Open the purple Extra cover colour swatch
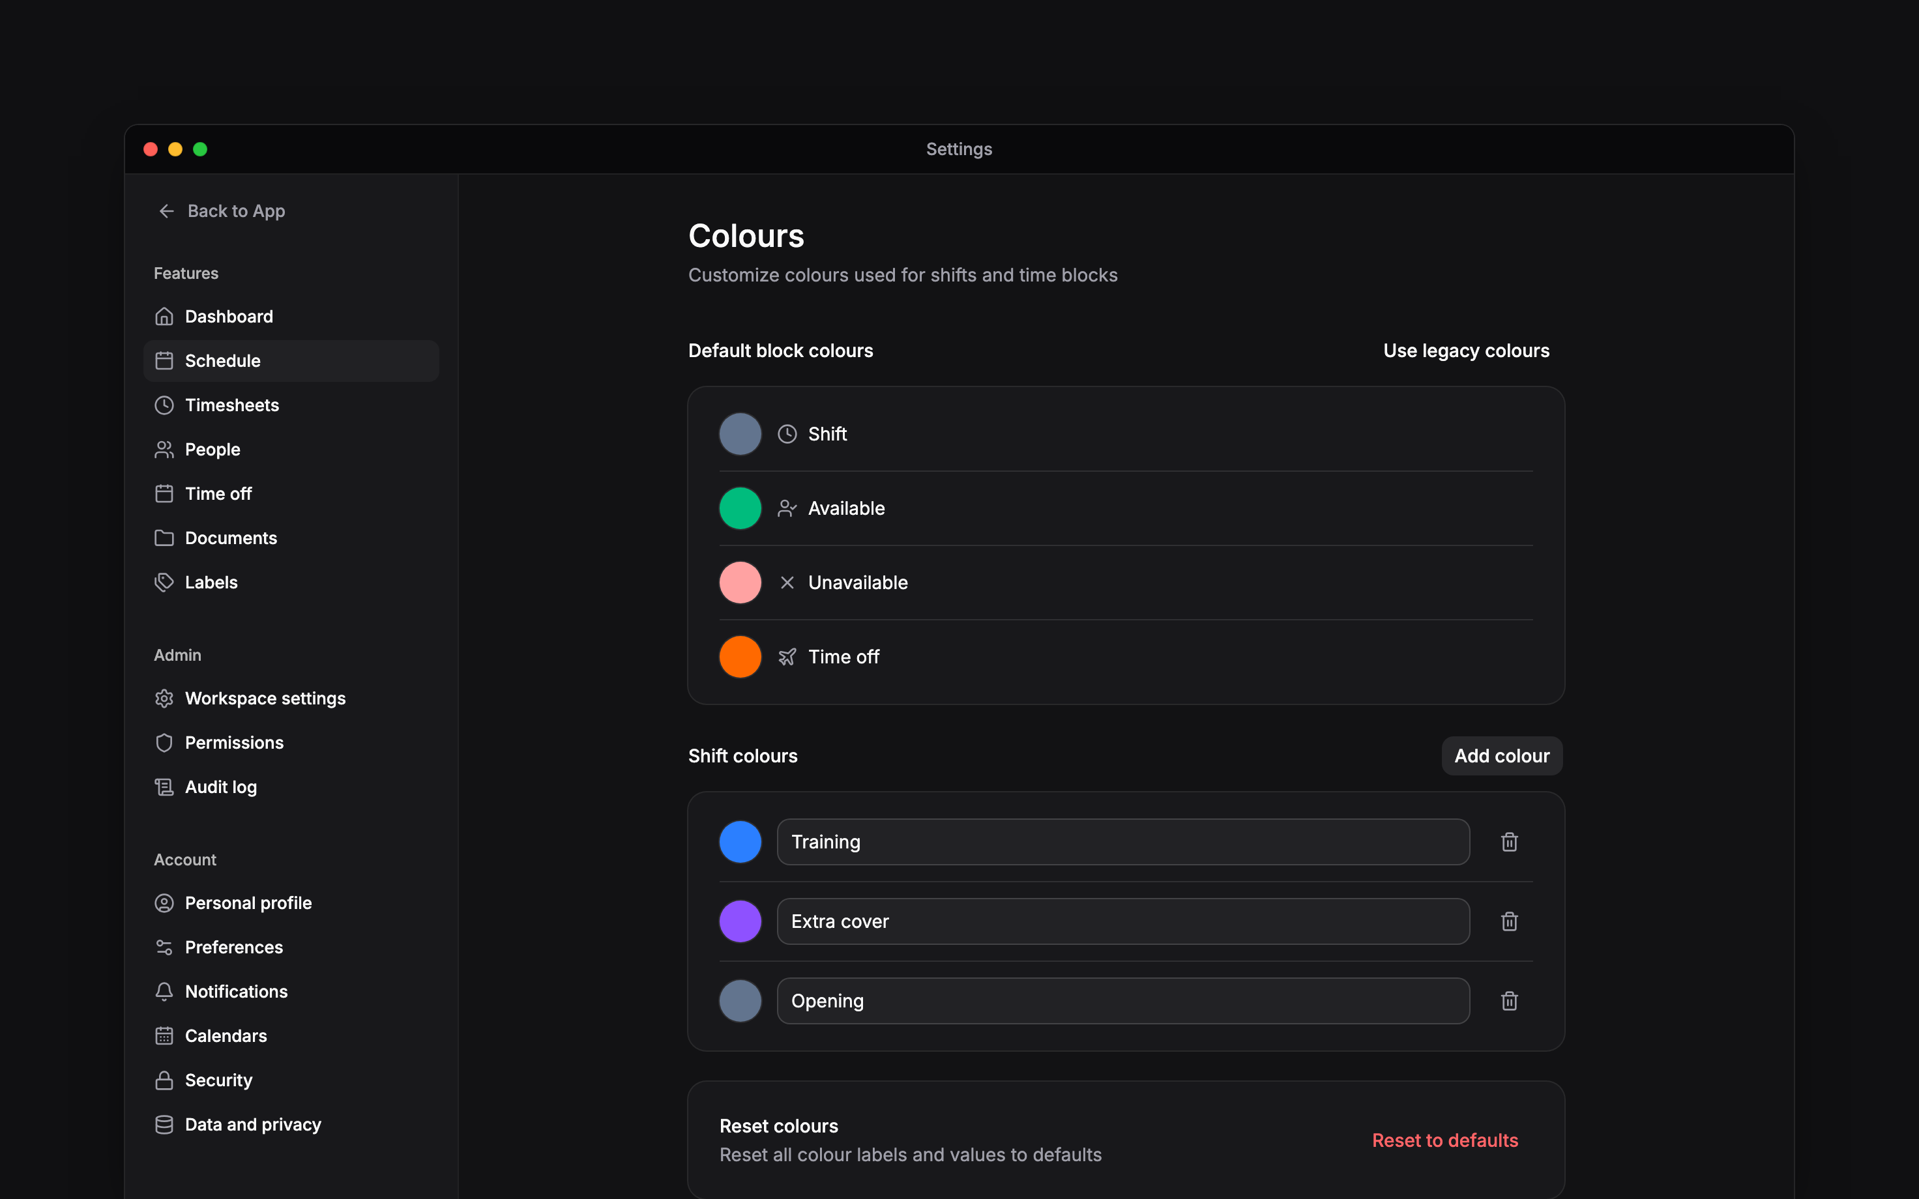The width and height of the screenshot is (1919, 1199). [740, 921]
